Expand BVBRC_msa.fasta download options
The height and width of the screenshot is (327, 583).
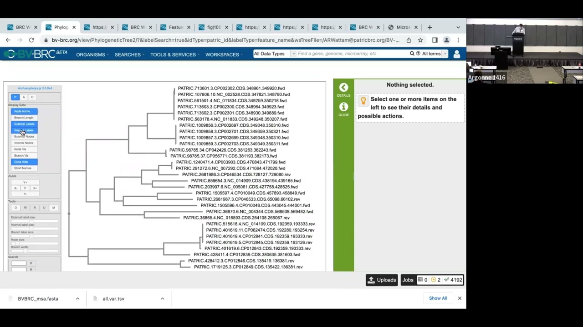click(x=77, y=298)
